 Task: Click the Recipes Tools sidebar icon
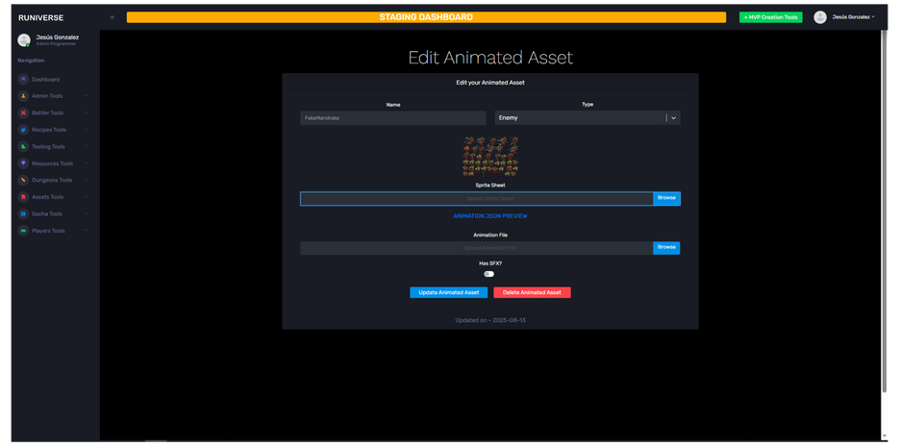(23, 130)
